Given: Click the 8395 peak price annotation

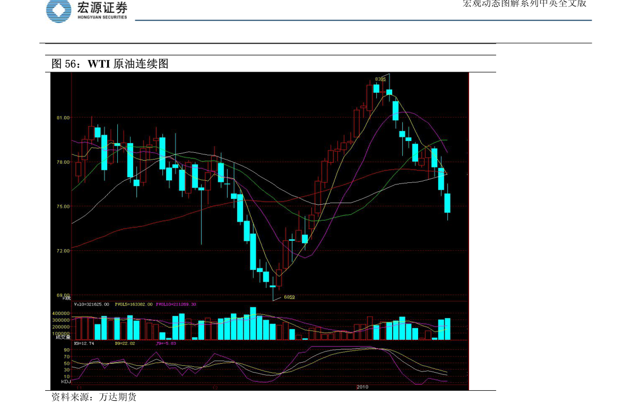Looking at the screenshot, I should pyautogui.click(x=380, y=79).
